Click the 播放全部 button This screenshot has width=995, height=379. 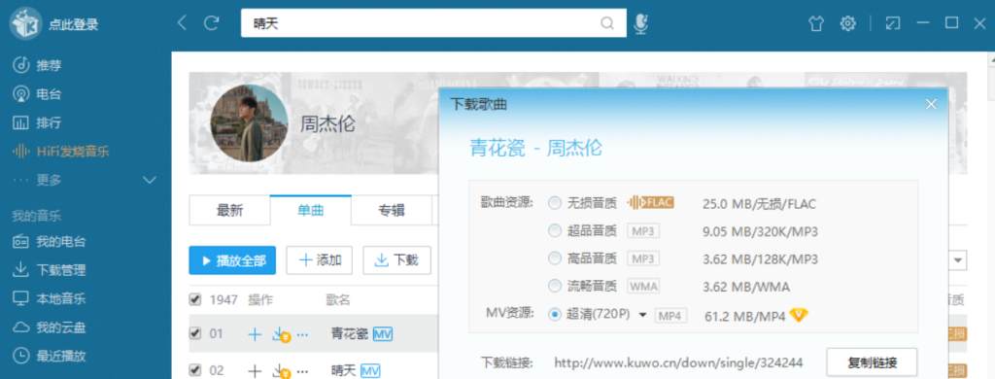point(232,260)
